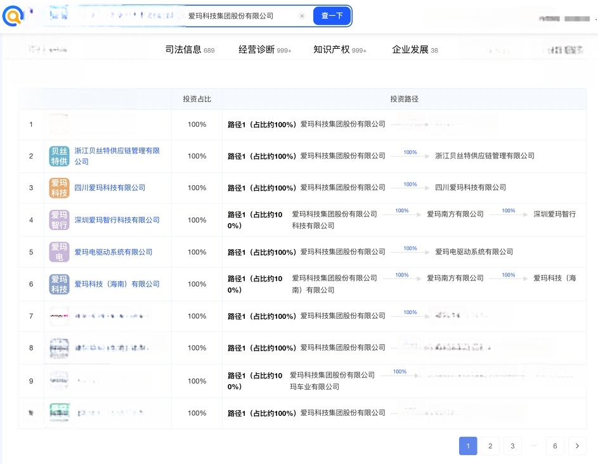The width and height of the screenshot is (598, 464).
Task: Click 路径1（占比约100%）label in row 8
Action: click(x=262, y=348)
